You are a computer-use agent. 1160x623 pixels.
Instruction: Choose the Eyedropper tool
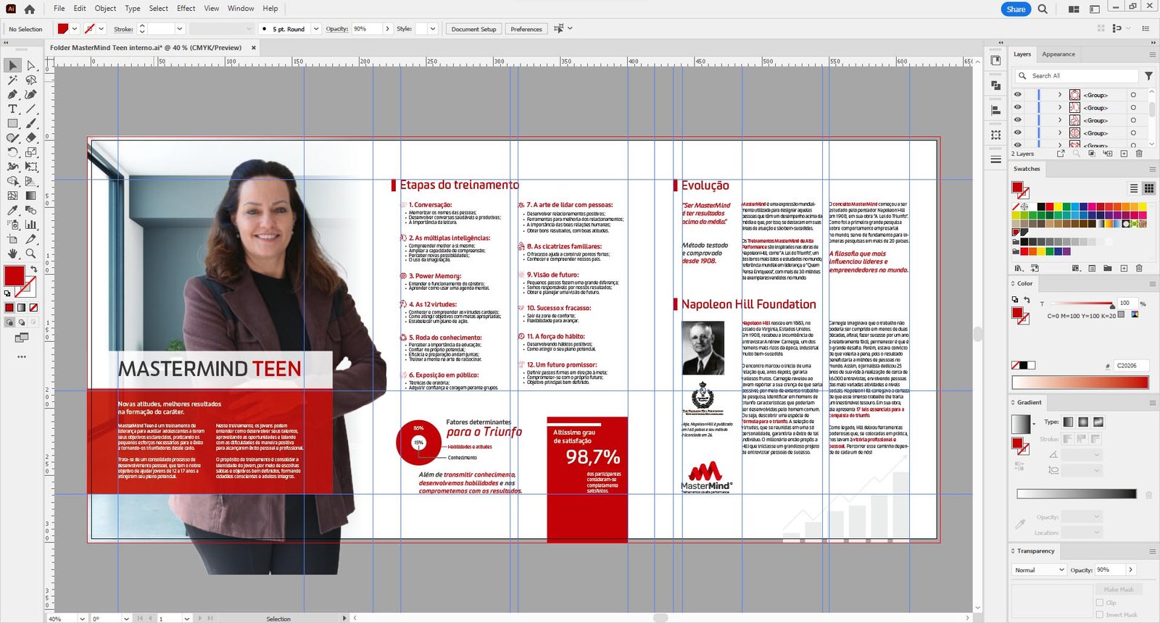point(12,210)
